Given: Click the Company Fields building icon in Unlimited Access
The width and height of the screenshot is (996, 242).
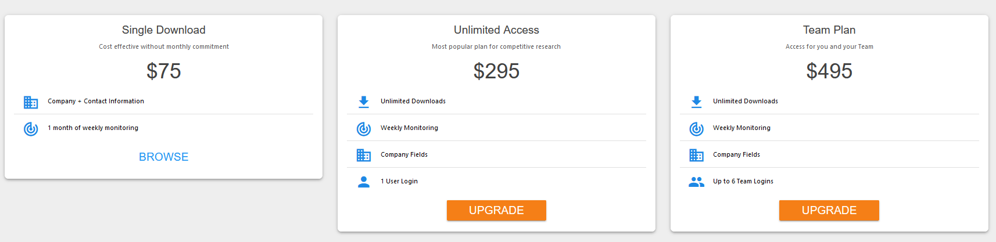Looking at the screenshot, I should pyautogui.click(x=364, y=156).
